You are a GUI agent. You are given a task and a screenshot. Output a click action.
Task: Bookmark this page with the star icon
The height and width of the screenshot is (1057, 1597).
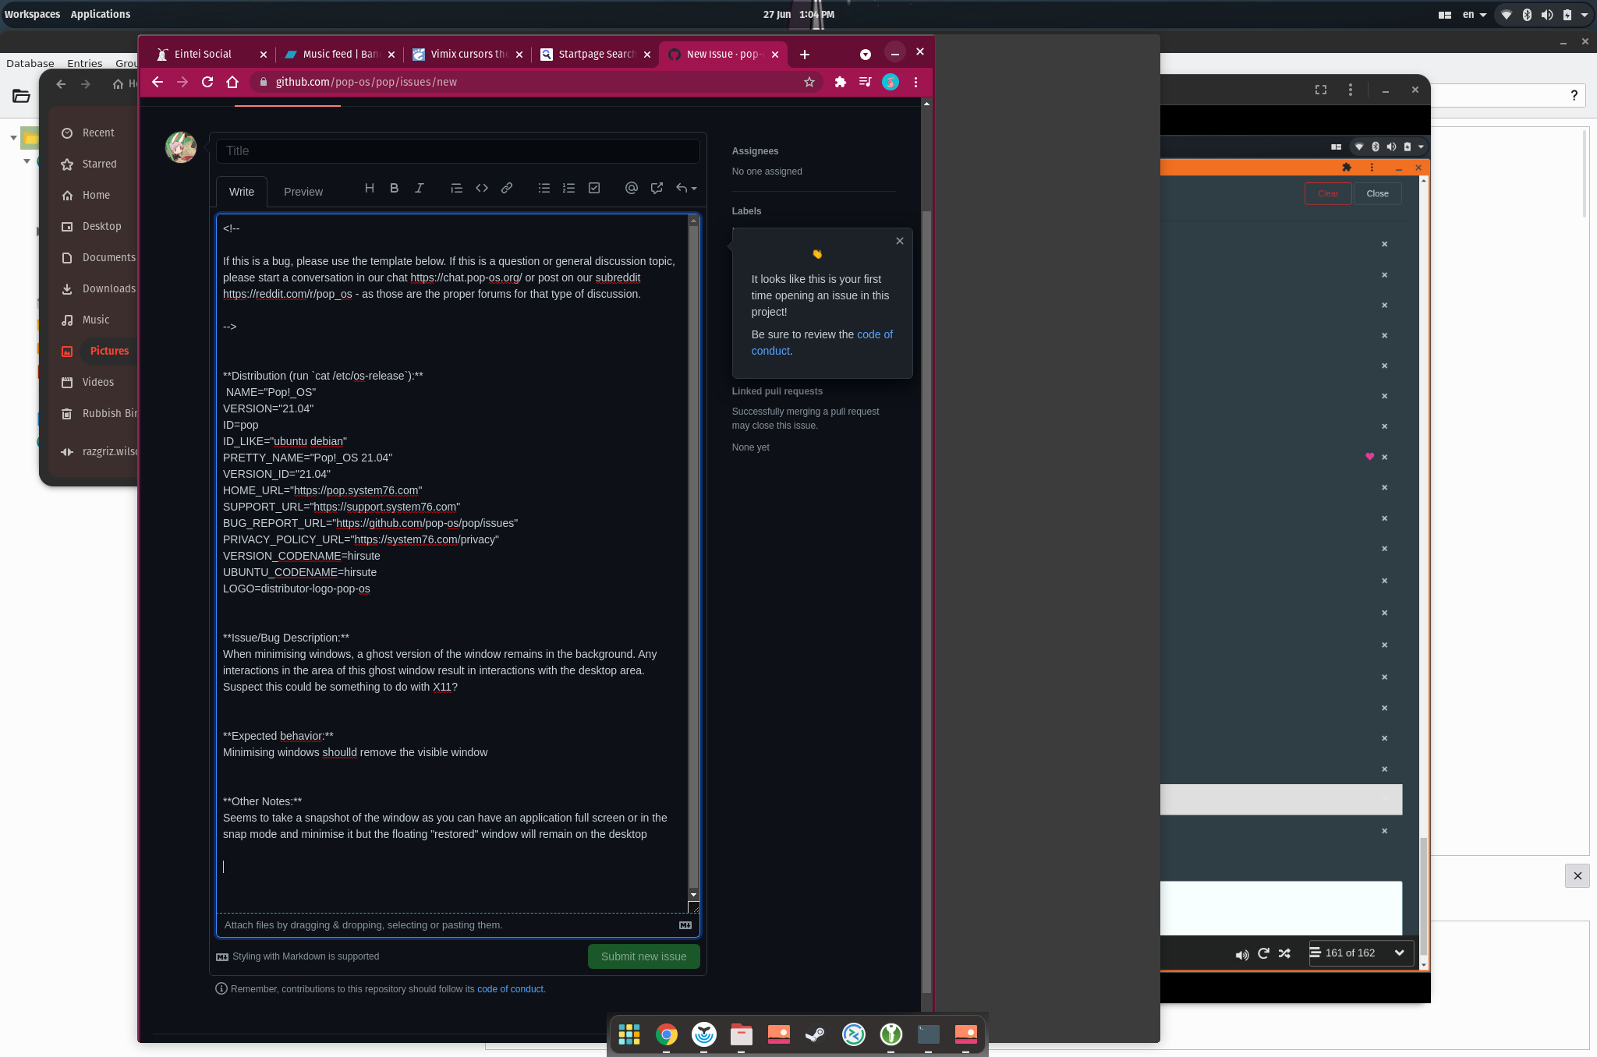[x=809, y=82]
